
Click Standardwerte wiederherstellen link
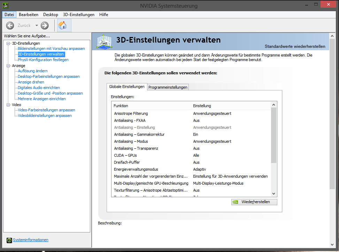pyautogui.click(x=295, y=46)
